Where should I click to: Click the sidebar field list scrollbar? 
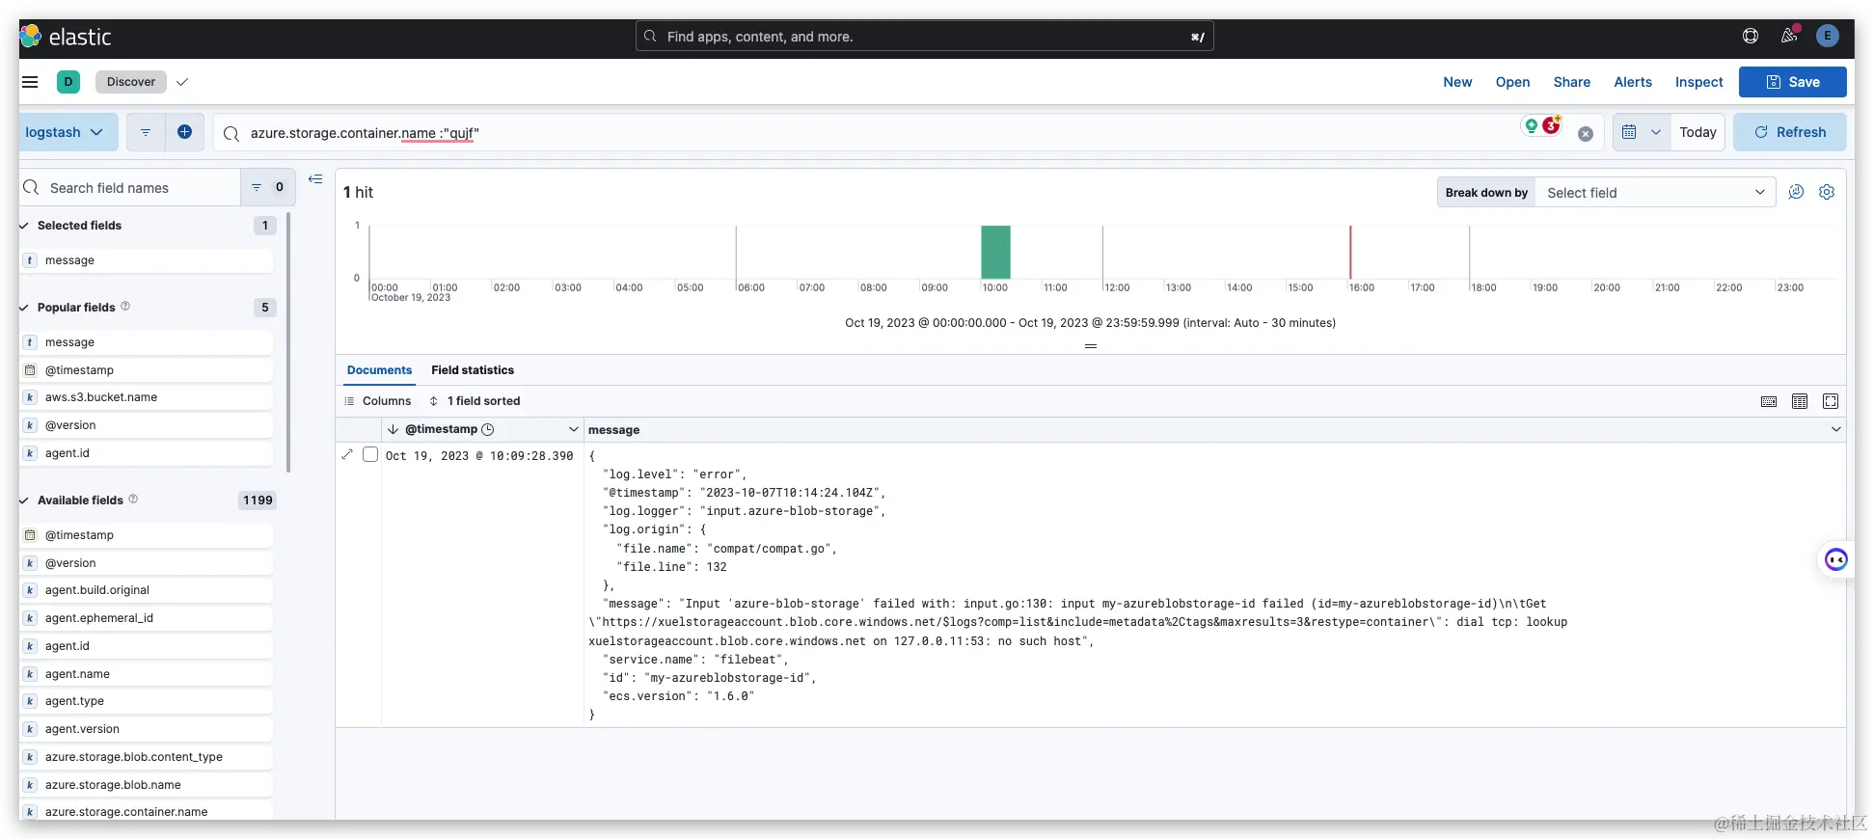click(x=288, y=342)
